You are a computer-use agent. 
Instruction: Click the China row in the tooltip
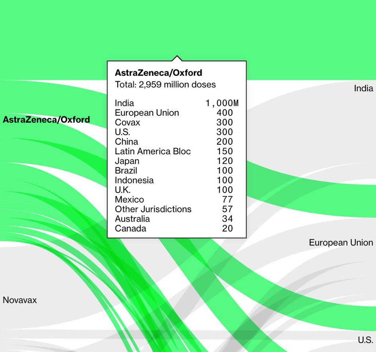(x=177, y=142)
